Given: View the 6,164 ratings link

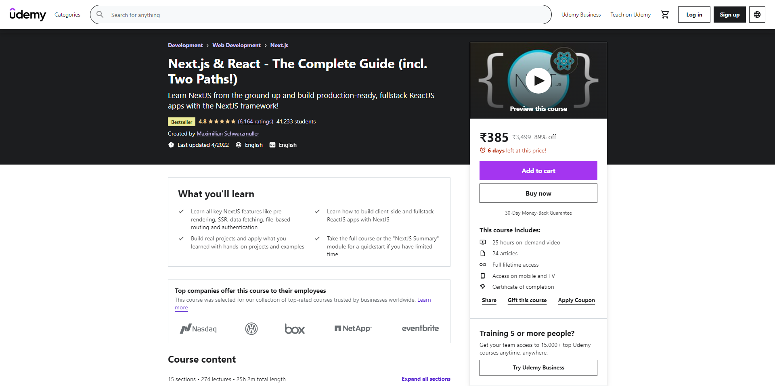Looking at the screenshot, I should pos(256,121).
